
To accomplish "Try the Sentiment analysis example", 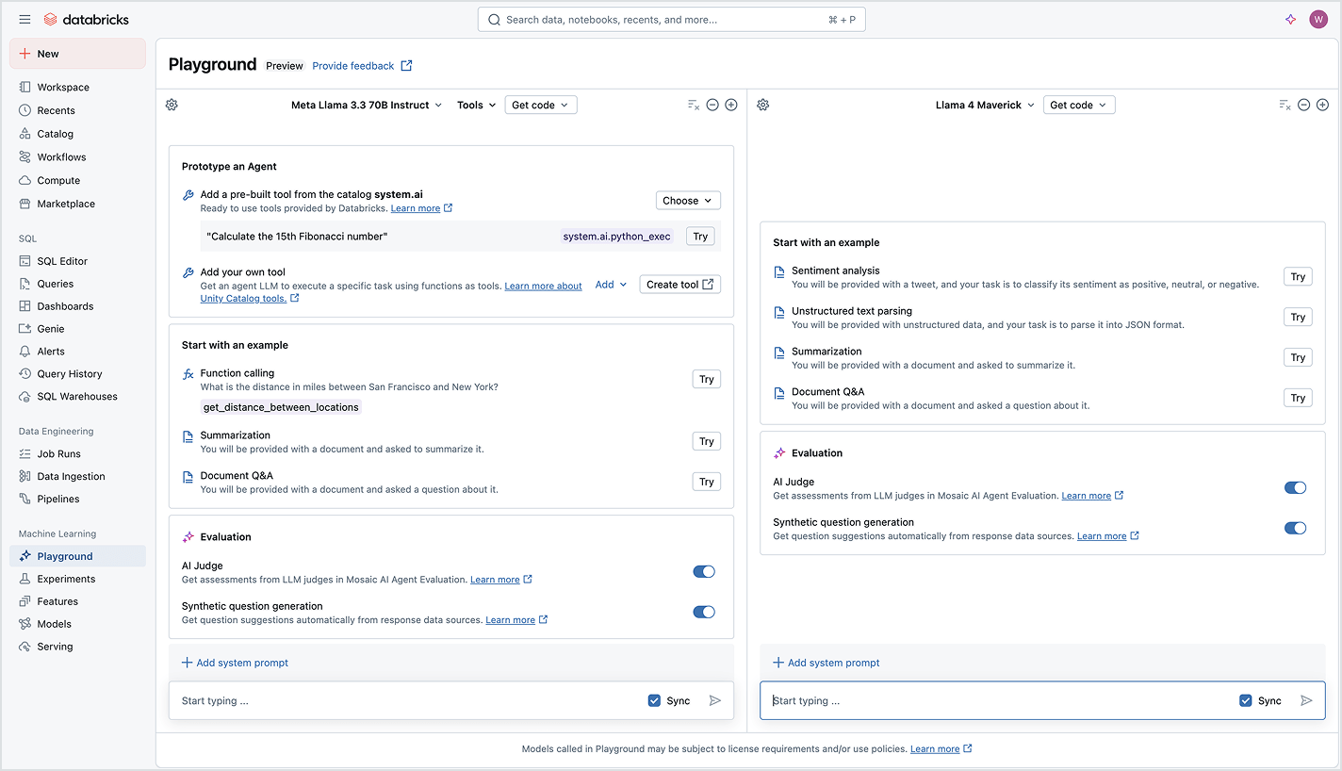I will [1297, 277].
